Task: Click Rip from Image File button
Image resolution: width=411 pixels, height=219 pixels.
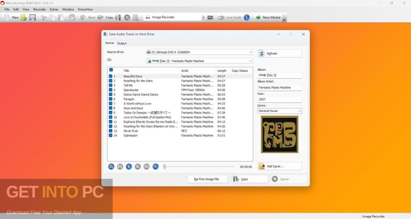Action: tap(207, 179)
